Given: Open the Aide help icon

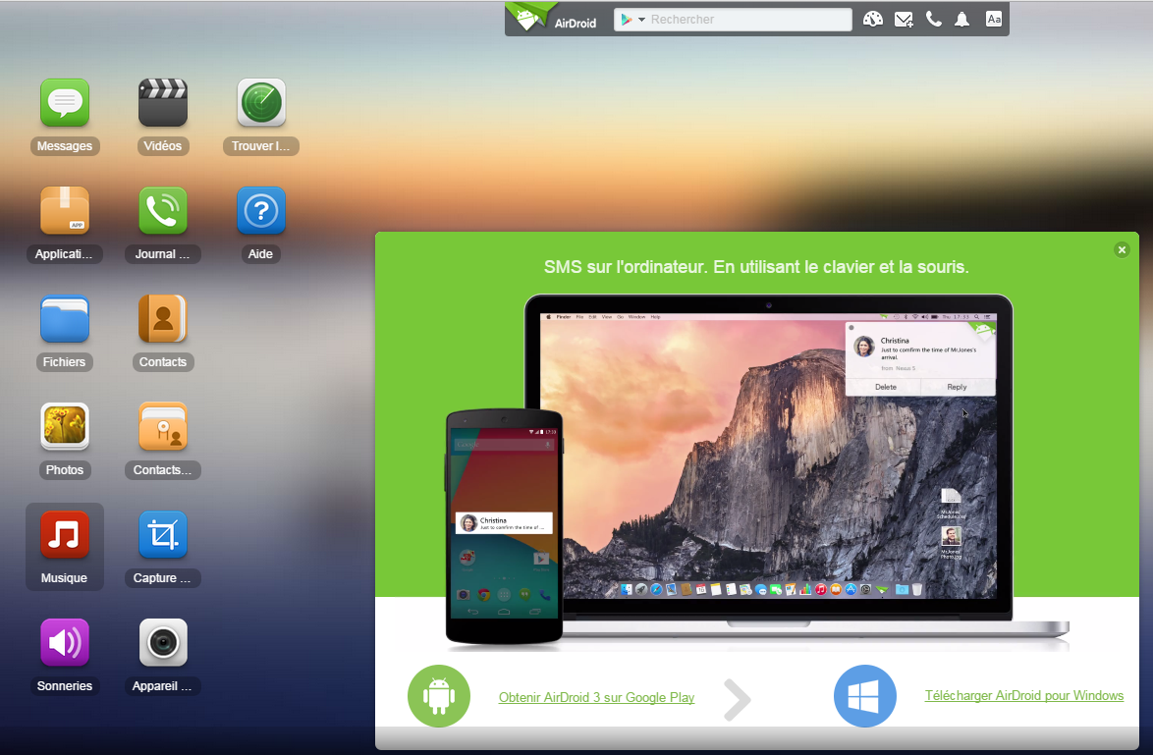Looking at the screenshot, I should pyautogui.click(x=261, y=211).
